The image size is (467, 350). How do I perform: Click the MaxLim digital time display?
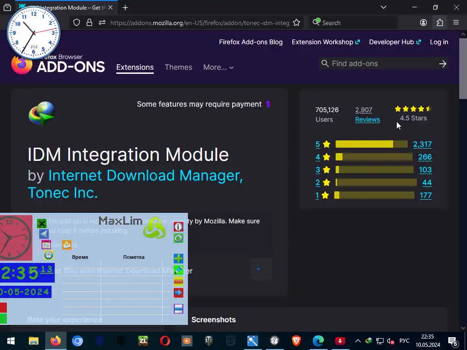tap(27, 273)
